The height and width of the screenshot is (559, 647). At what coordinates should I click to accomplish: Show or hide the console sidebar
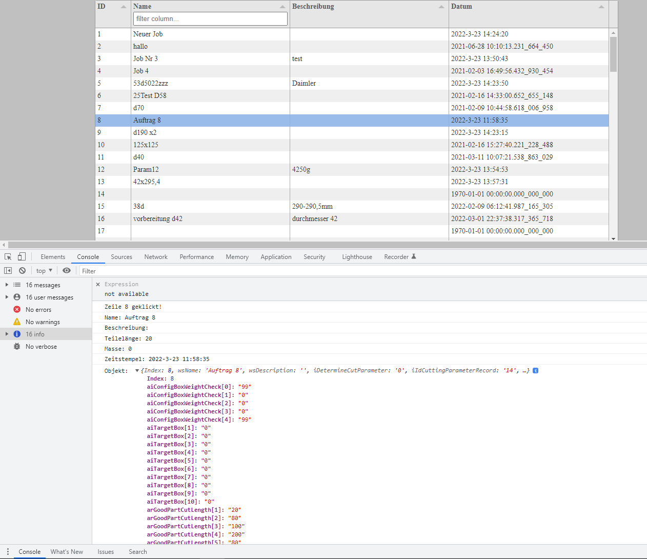click(8, 271)
